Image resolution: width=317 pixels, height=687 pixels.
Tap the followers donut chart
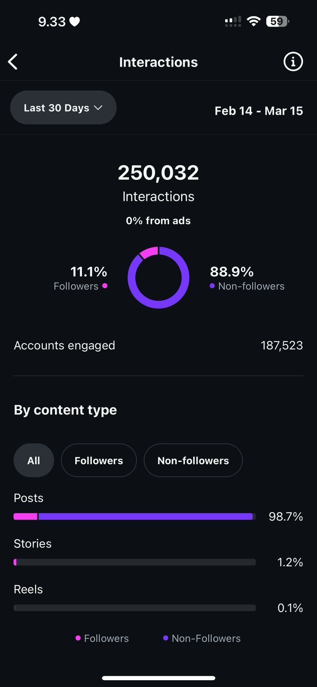[x=158, y=277]
